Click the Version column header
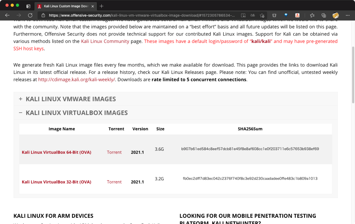 pos(140,129)
